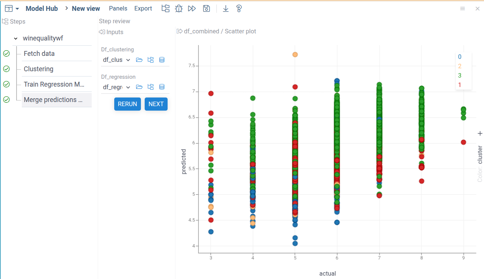
Task: Click the fast-forward run all icon
Action: click(192, 8)
